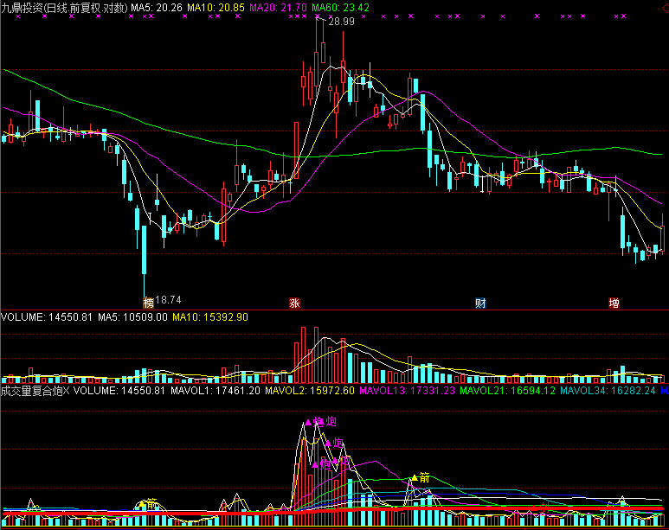
Task: Select the yellow MA10: 20.85 label
Action: click(x=215, y=7)
